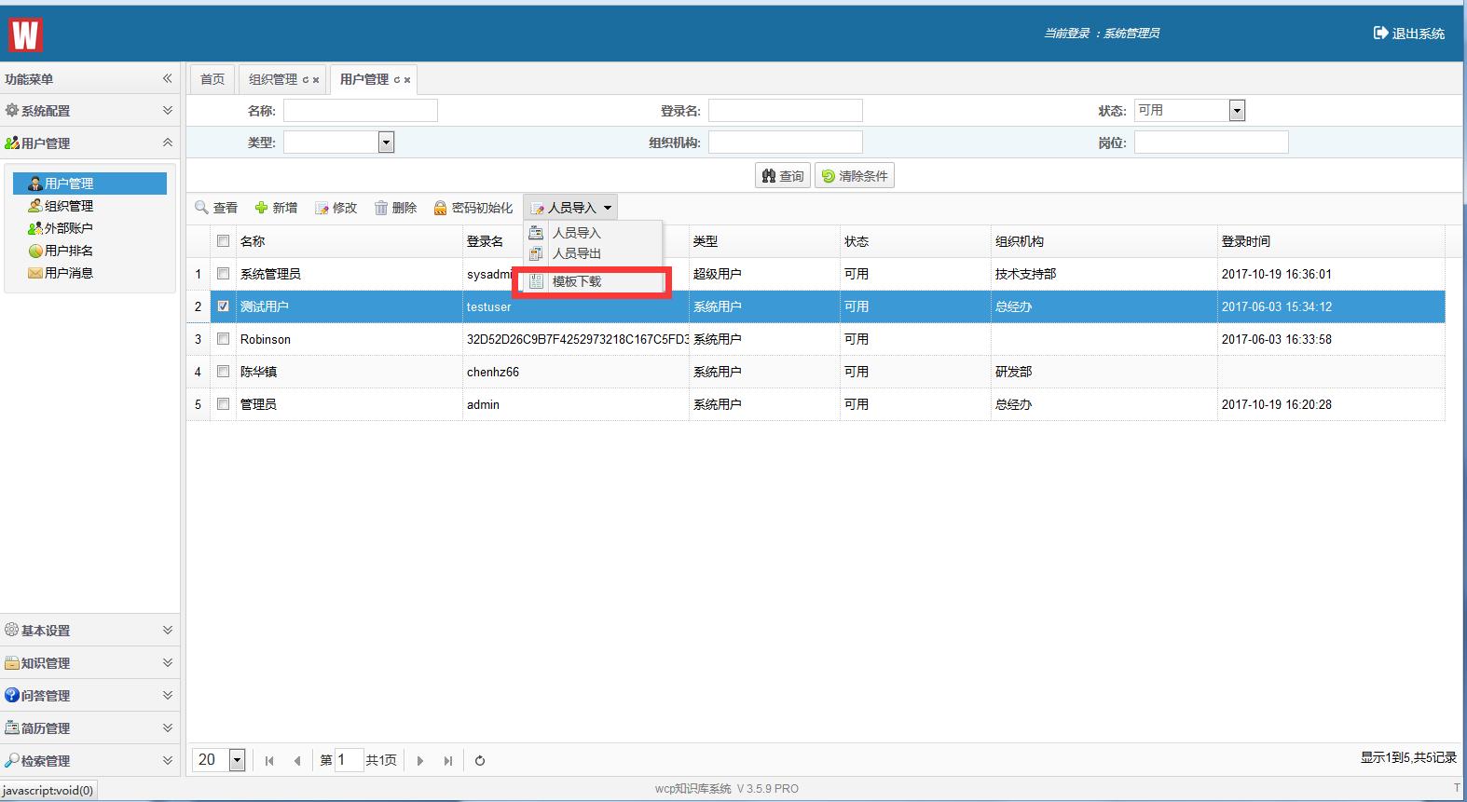Focus the 登录名 search field

pyautogui.click(x=786, y=111)
